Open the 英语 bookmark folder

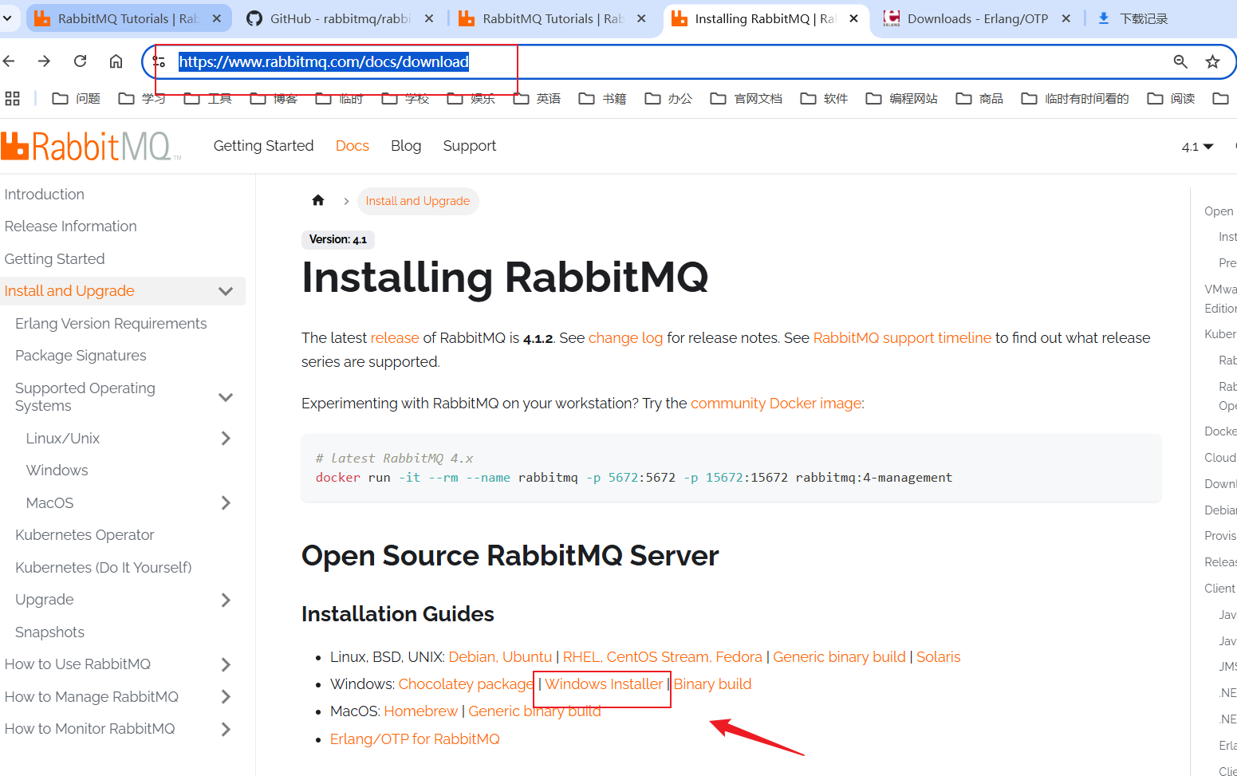(x=538, y=98)
